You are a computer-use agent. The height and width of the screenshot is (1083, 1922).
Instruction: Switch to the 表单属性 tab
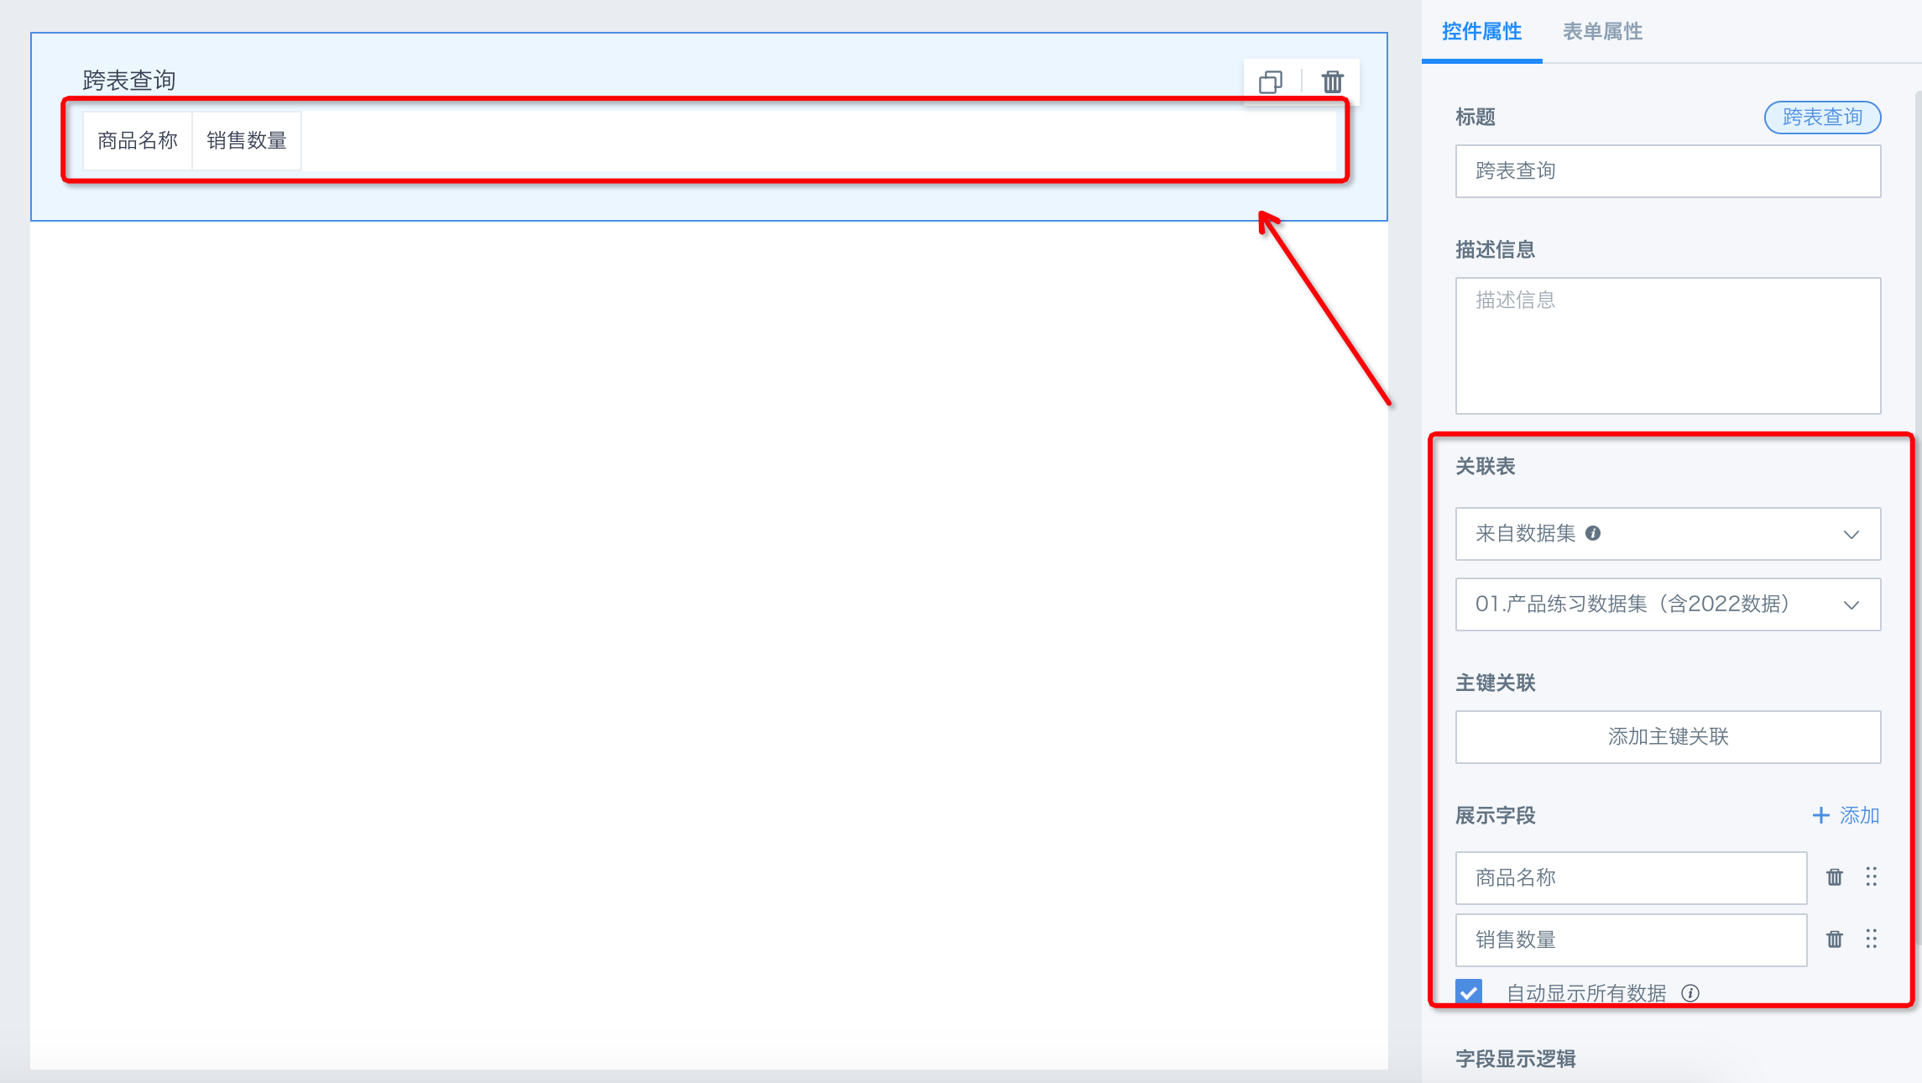1602,32
